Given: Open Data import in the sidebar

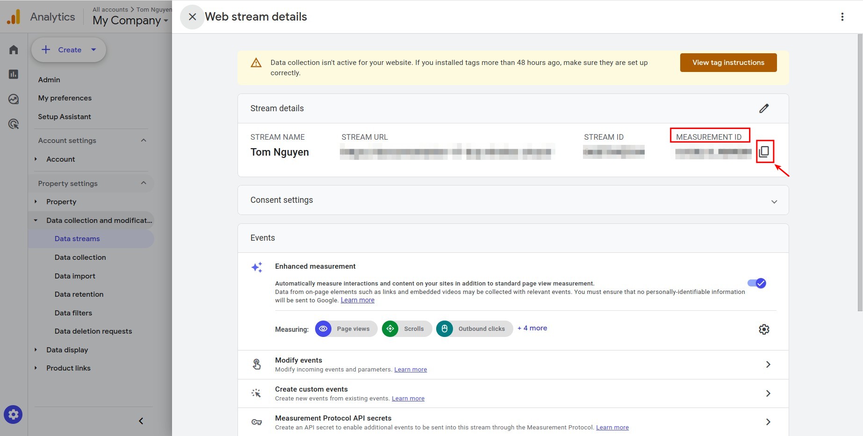Looking at the screenshot, I should pyautogui.click(x=75, y=276).
